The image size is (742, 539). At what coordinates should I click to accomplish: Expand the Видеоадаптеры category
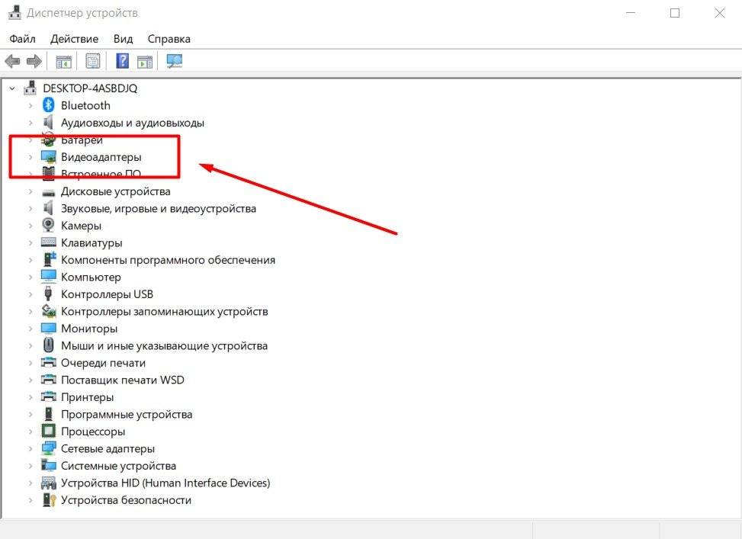pos(31,157)
